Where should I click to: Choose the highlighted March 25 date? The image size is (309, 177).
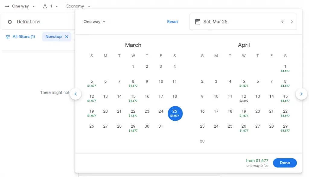pos(175,113)
